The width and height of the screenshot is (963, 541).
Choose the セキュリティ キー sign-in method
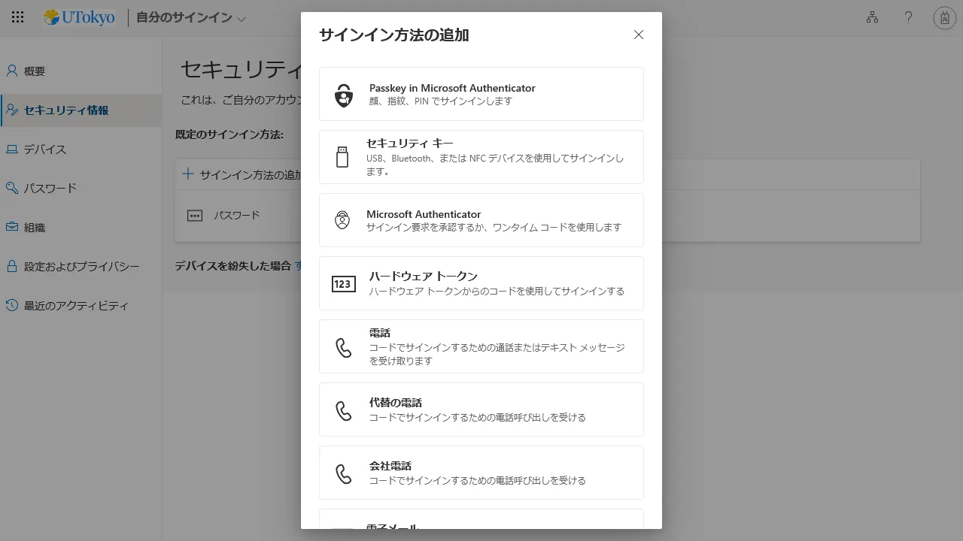tap(481, 157)
